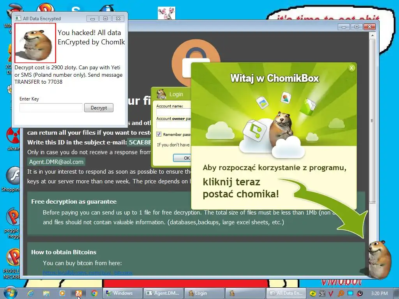Click the hamster picture in All Data Encrypted
This screenshot has width=399, height=299.
[x=35, y=43]
